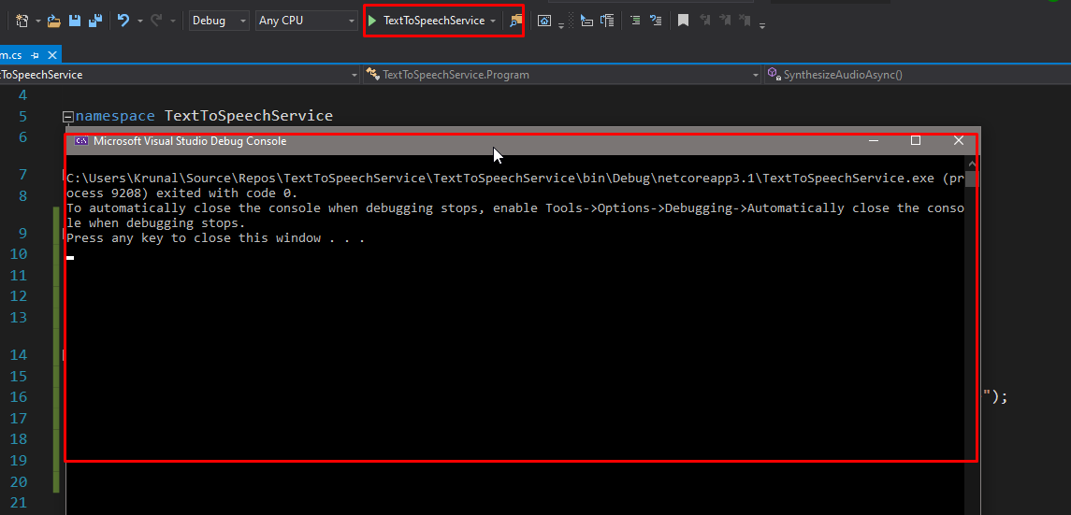Save the current file using the disk icon

(75, 21)
